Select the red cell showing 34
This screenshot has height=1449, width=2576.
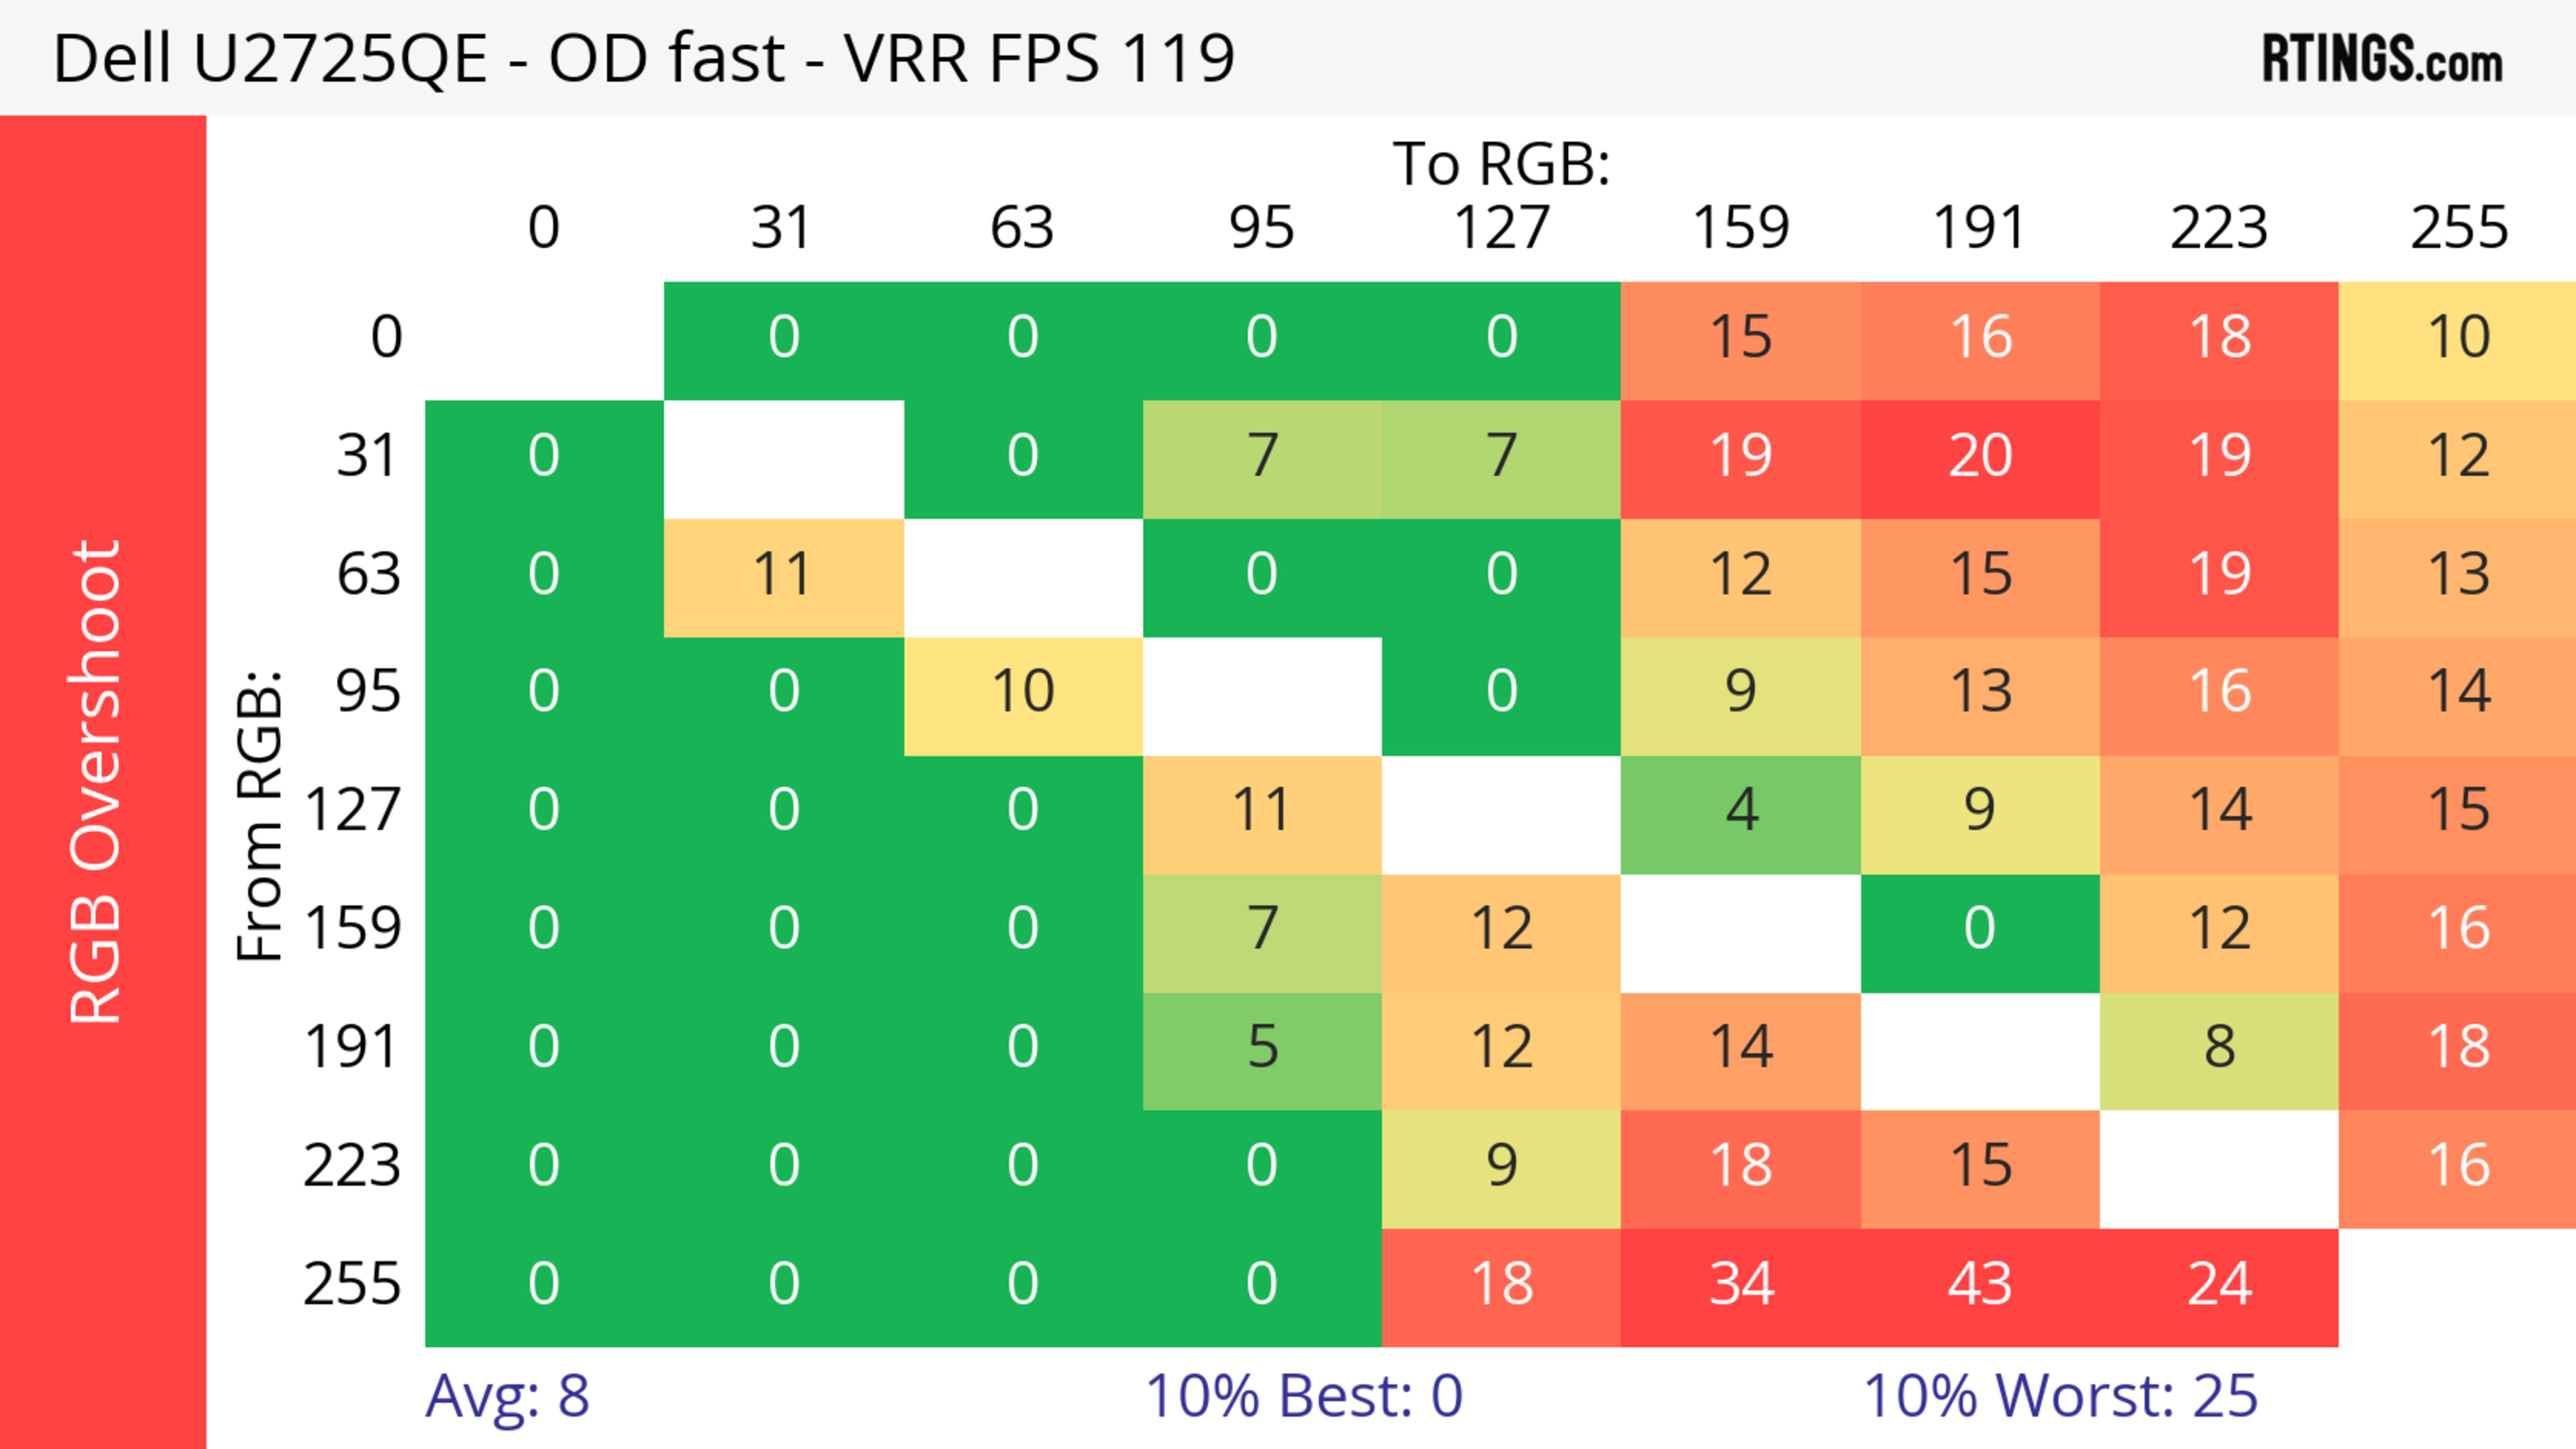coord(1741,1285)
